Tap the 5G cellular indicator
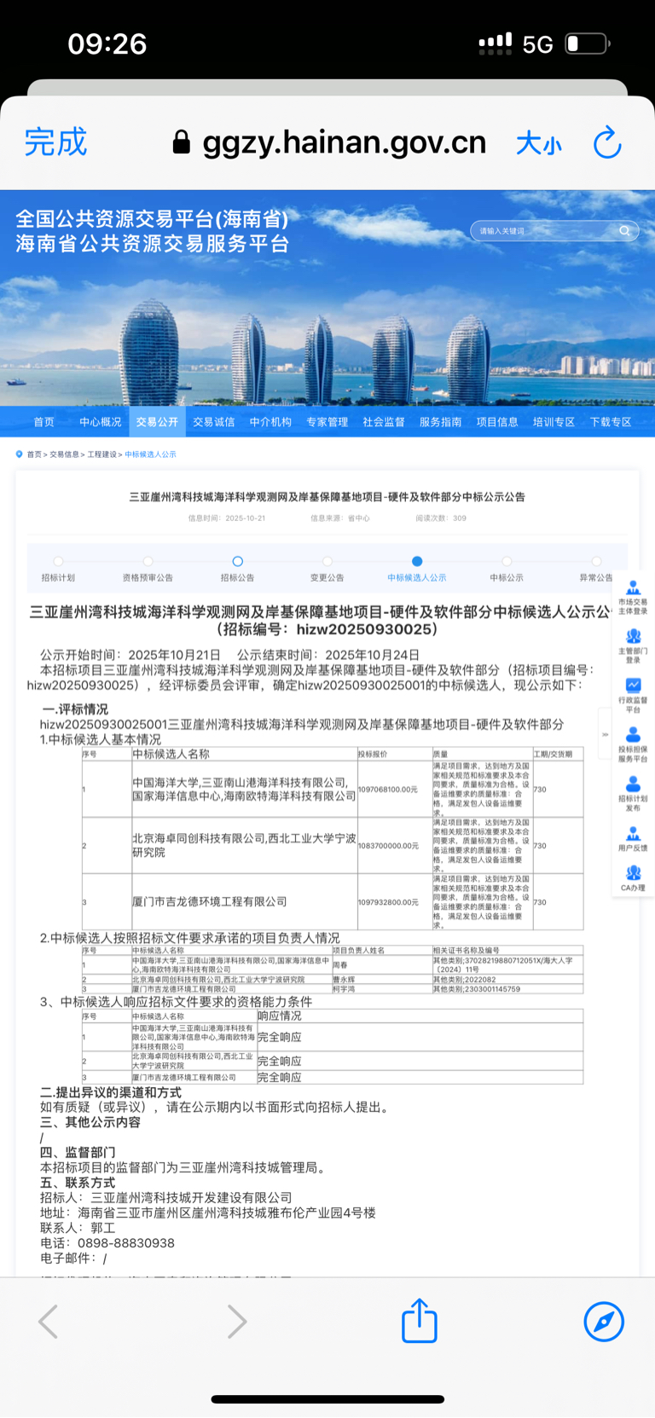This screenshot has height=1418, width=655. click(538, 44)
